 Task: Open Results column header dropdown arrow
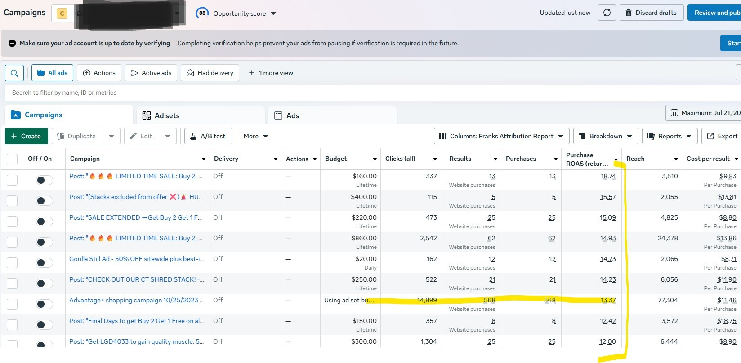[x=495, y=159]
